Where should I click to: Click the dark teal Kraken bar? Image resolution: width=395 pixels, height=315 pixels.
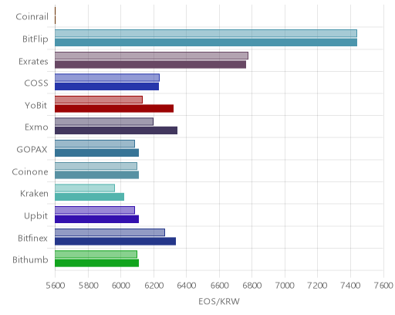89,197
